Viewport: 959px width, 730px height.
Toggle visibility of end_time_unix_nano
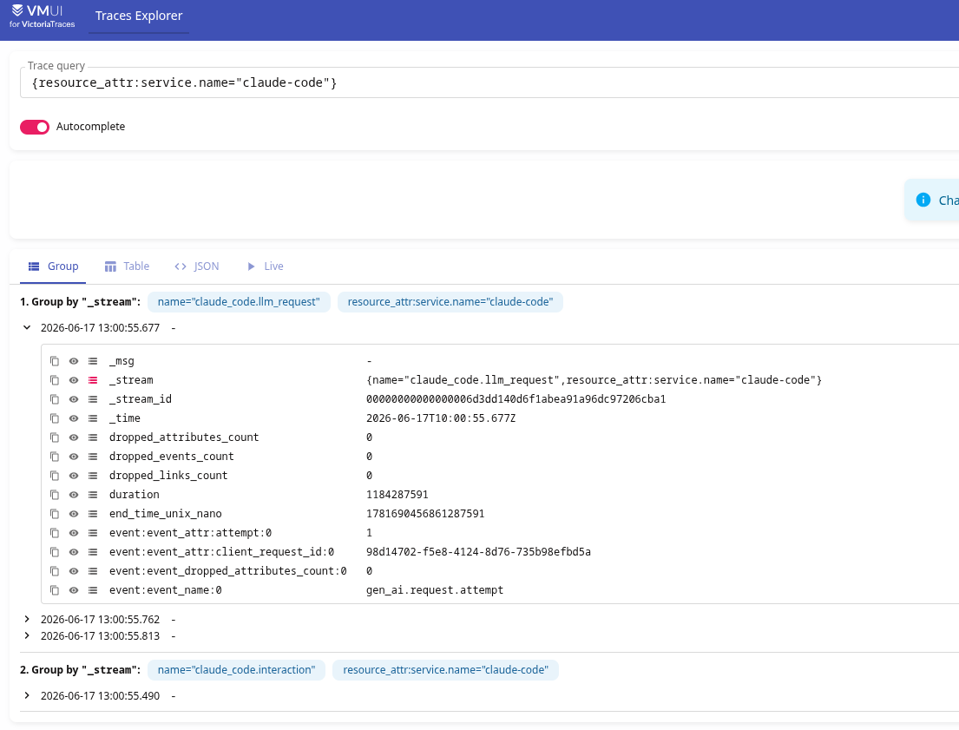click(x=74, y=513)
